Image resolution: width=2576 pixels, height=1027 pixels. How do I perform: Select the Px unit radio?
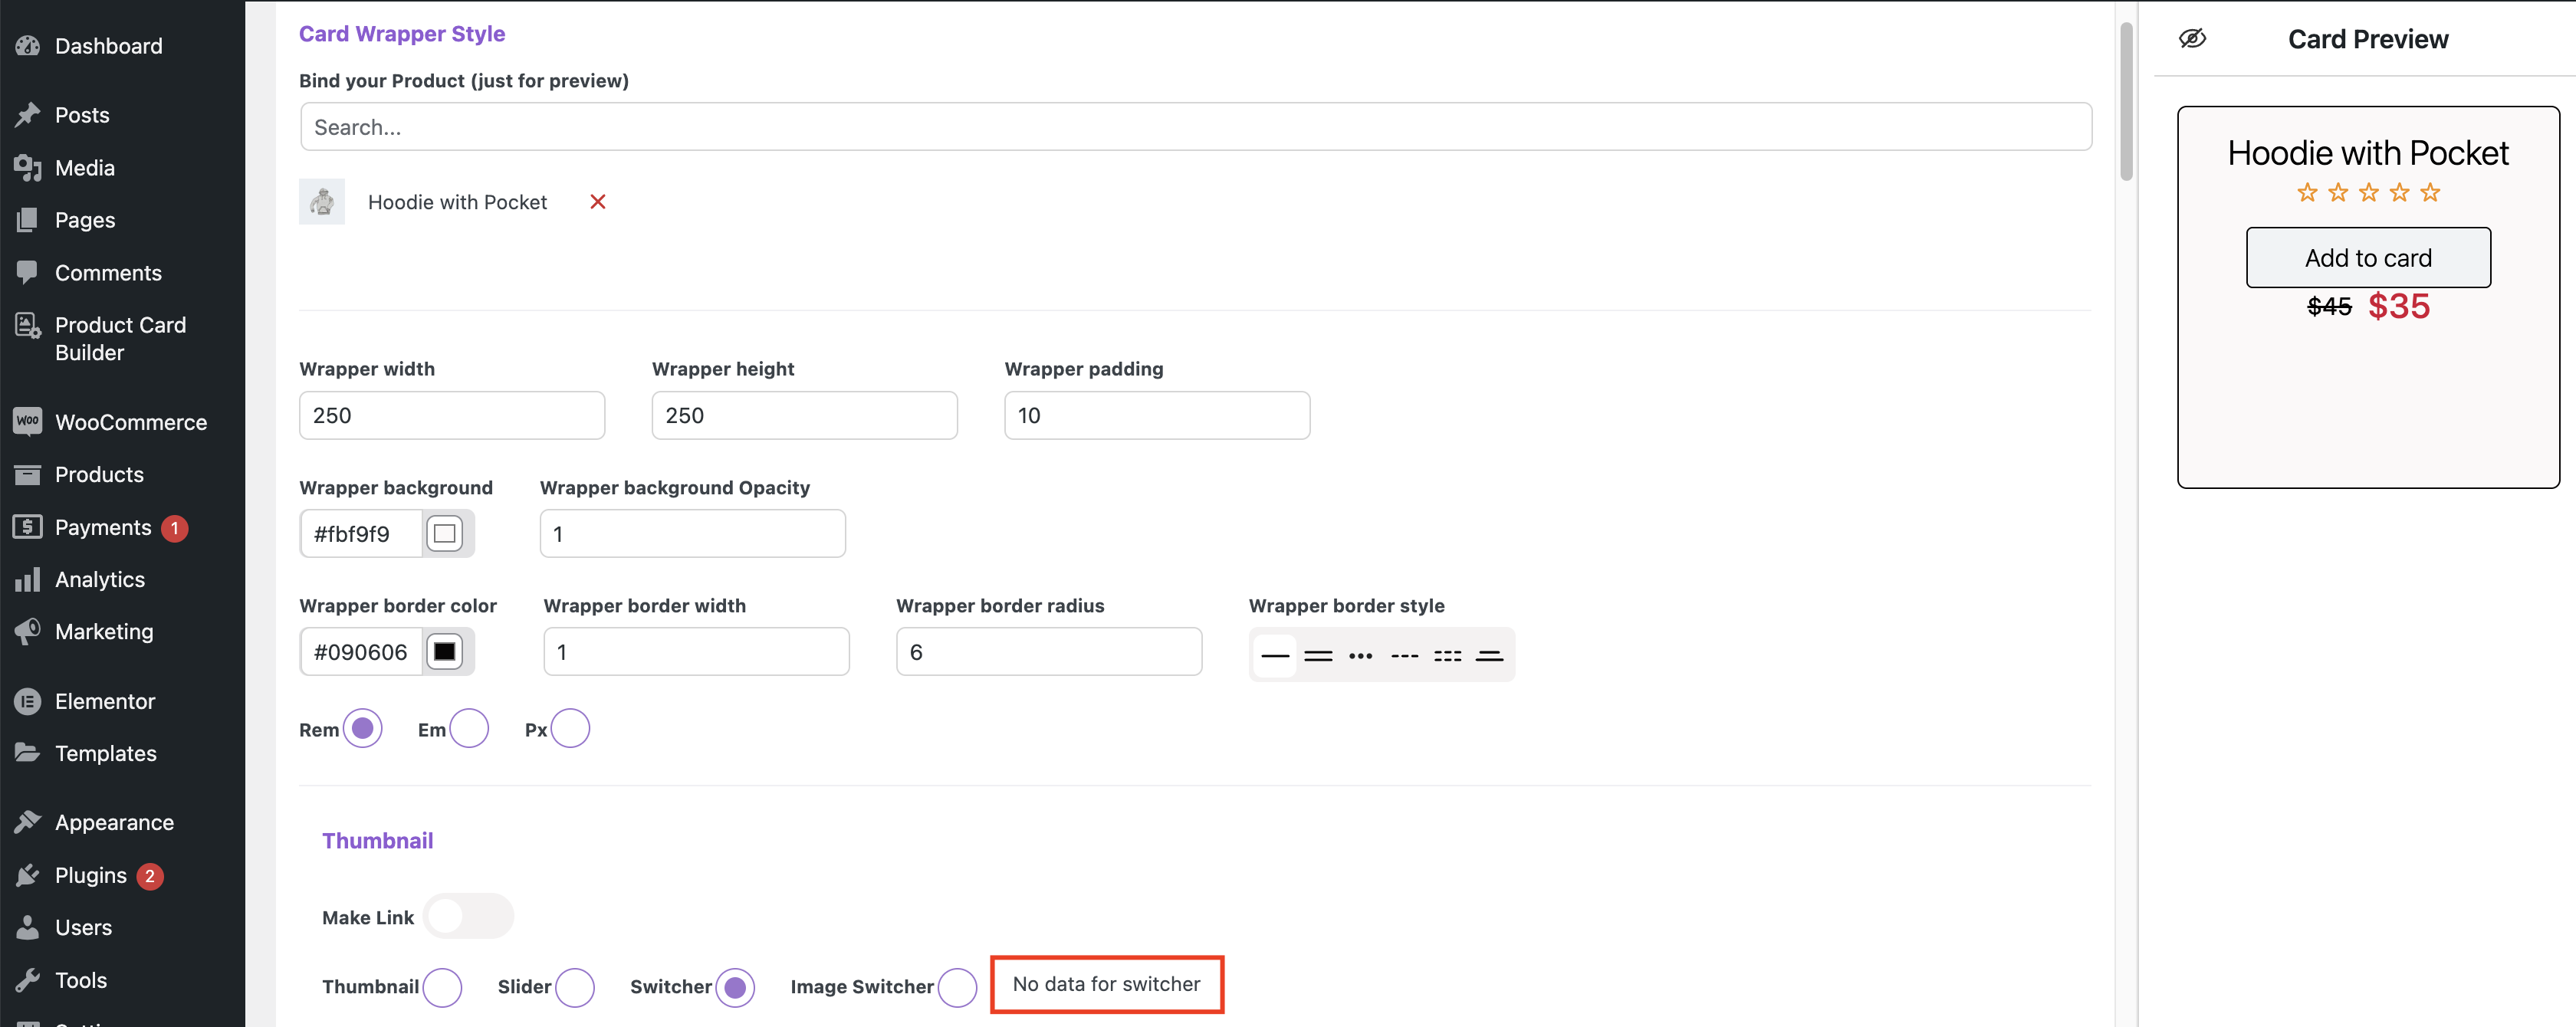pos(570,728)
